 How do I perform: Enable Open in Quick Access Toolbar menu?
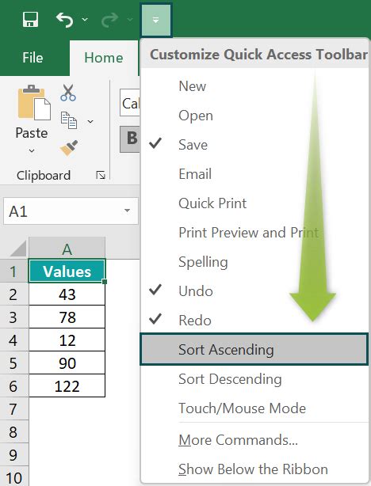tap(254, 116)
